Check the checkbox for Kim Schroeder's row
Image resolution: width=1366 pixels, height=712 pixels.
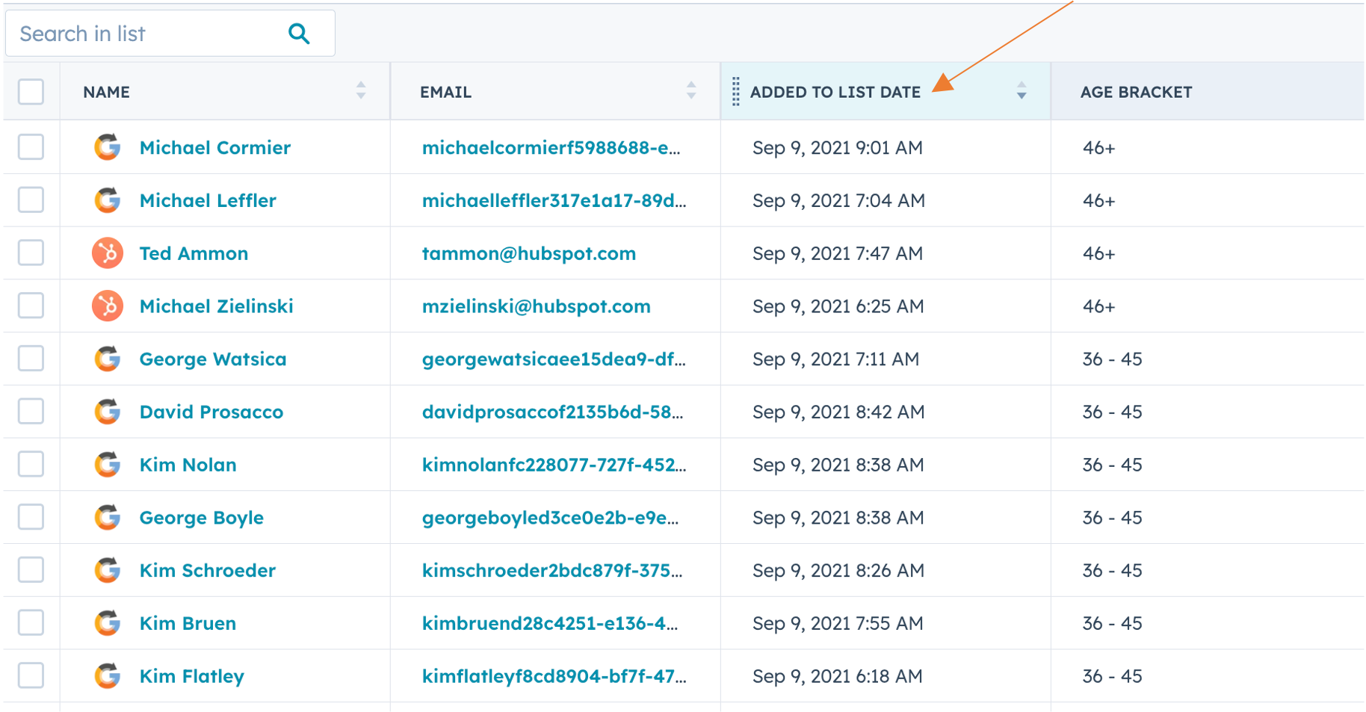31,569
